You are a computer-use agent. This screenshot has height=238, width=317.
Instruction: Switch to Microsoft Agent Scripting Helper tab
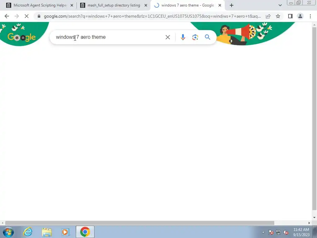click(40, 5)
